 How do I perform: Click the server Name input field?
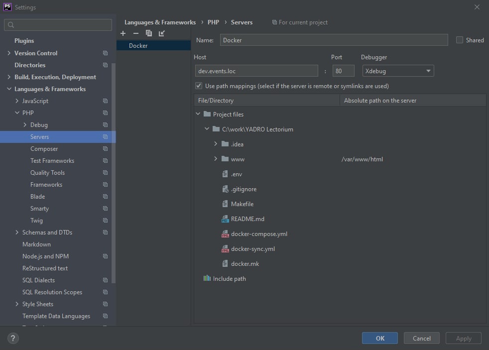pyautogui.click(x=334, y=40)
